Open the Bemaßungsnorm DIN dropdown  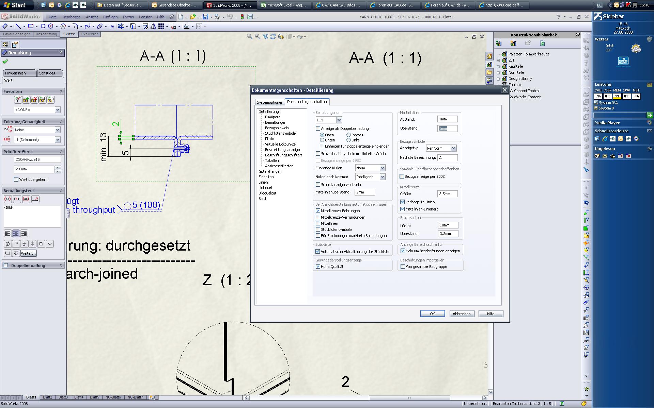(339, 120)
